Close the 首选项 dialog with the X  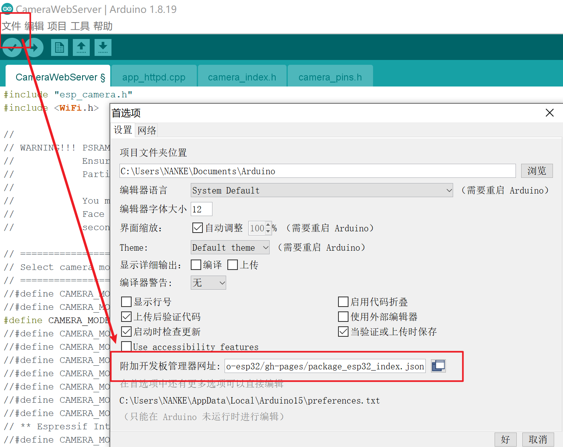pyautogui.click(x=550, y=113)
